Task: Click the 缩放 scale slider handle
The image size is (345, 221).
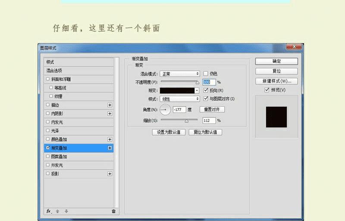Action: 187,121
